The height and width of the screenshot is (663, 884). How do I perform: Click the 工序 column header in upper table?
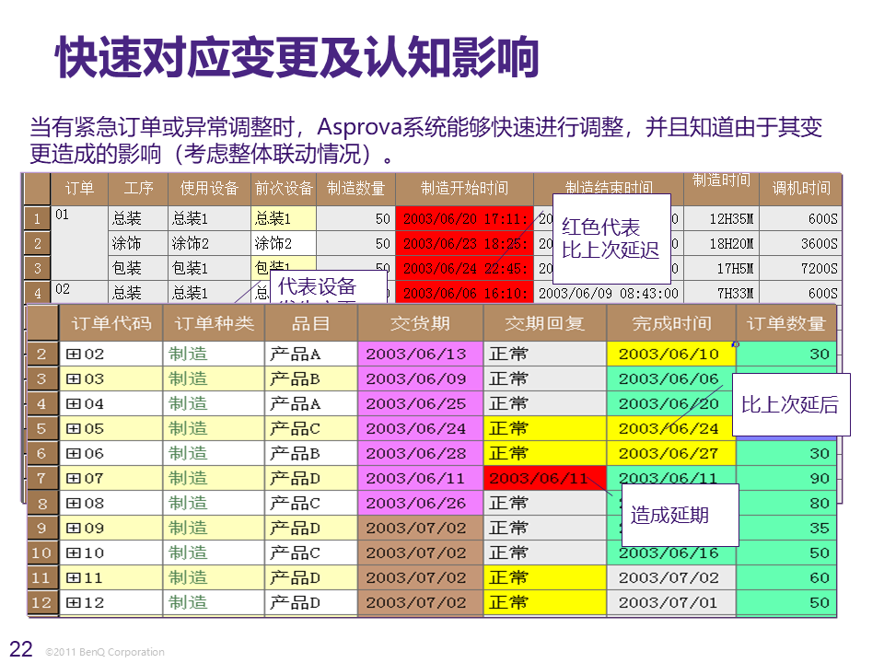point(138,189)
